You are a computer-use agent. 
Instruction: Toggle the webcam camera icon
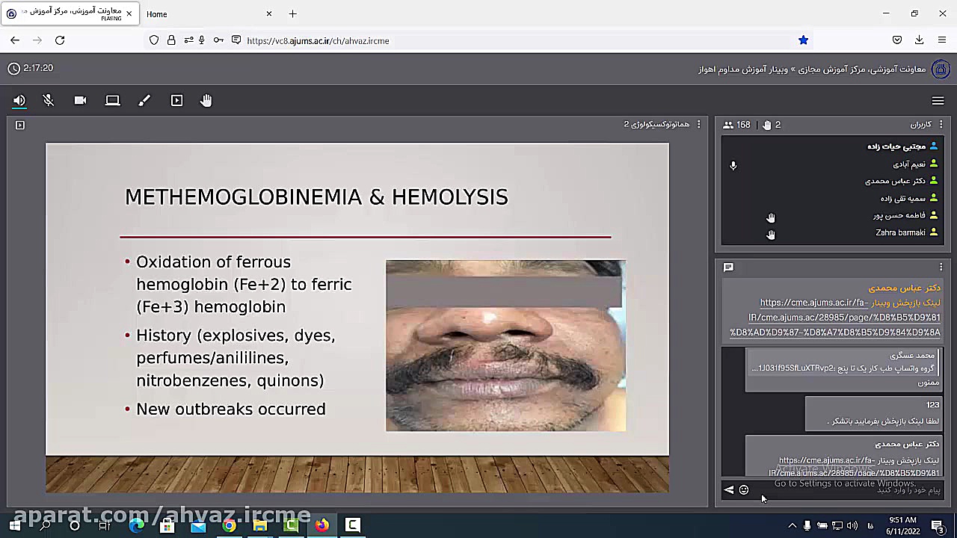click(x=80, y=100)
